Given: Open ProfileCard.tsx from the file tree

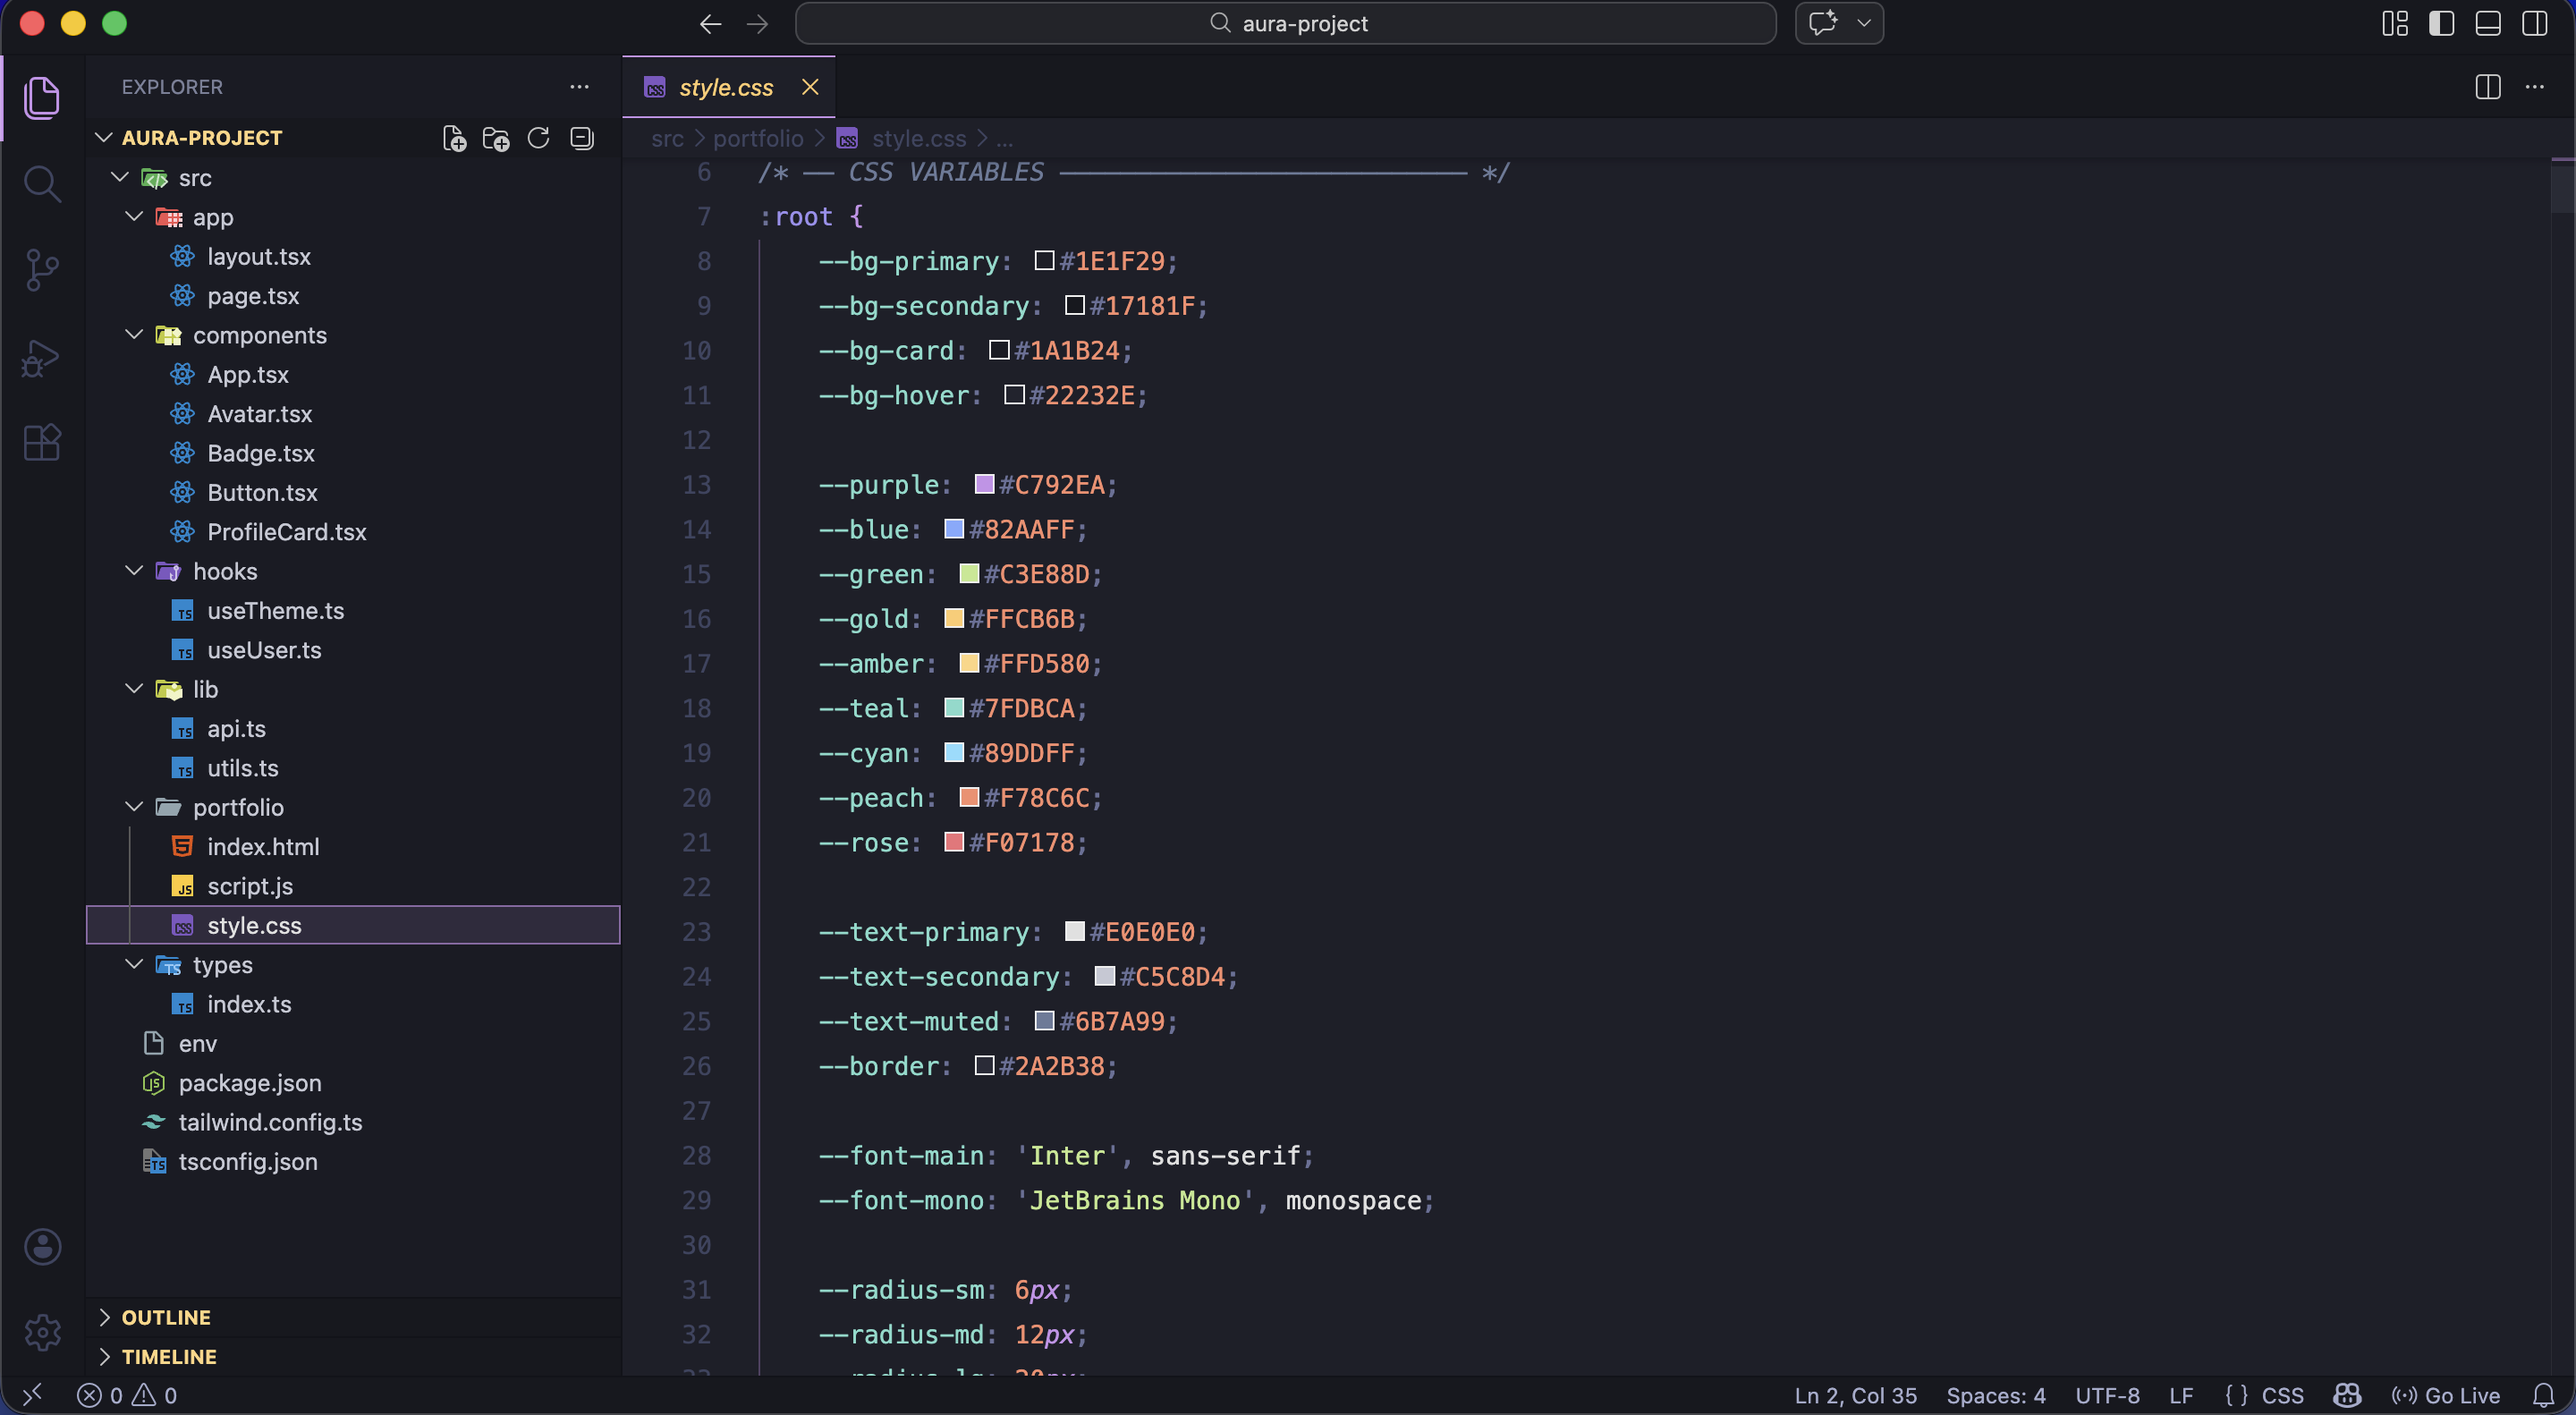Looking at the screenshot, I should click(x=286, y=532).
